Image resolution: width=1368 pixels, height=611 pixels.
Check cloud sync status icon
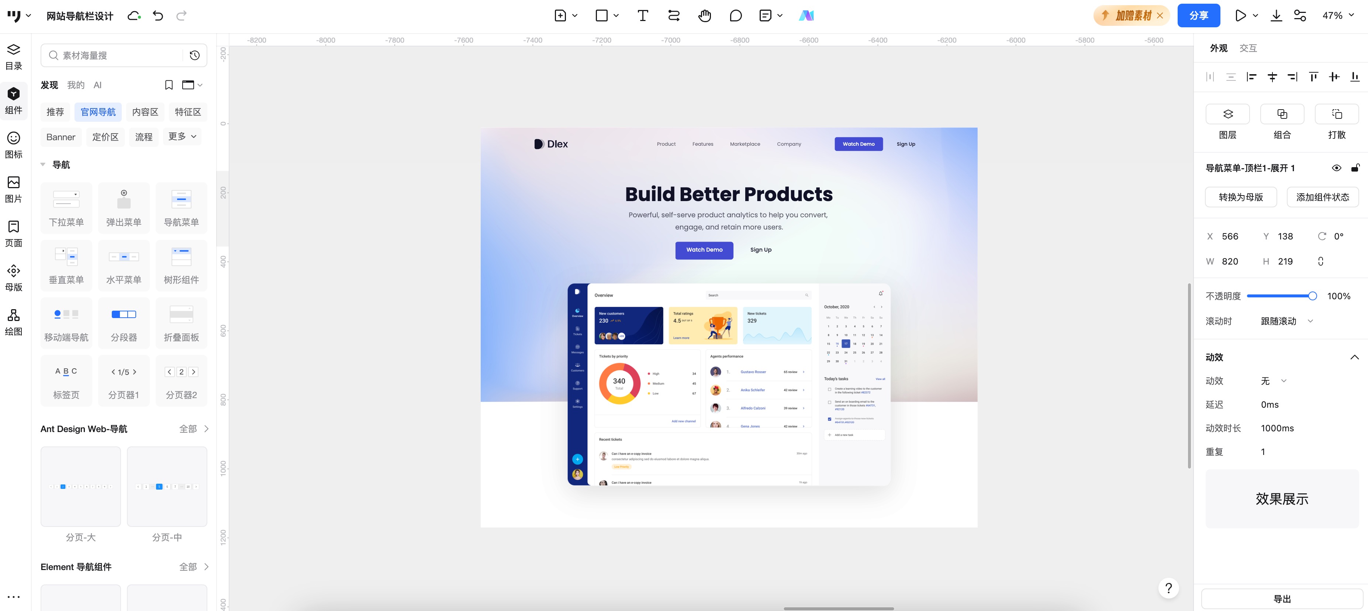134,16
